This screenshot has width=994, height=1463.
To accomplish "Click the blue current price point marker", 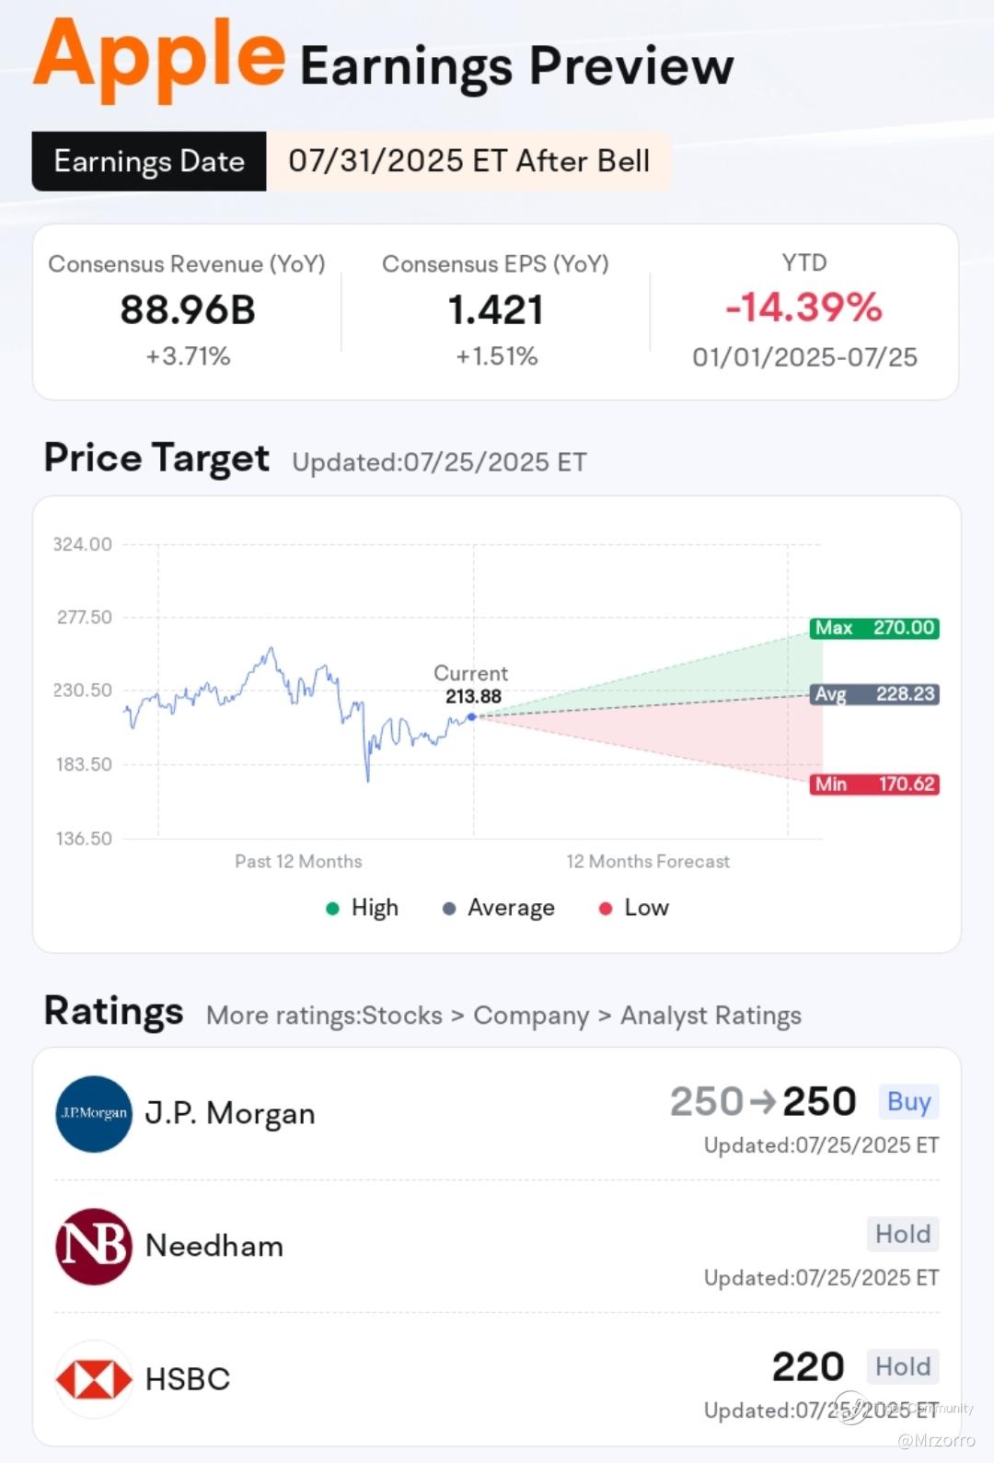I will pyautogui.click(x=472, y=716).
